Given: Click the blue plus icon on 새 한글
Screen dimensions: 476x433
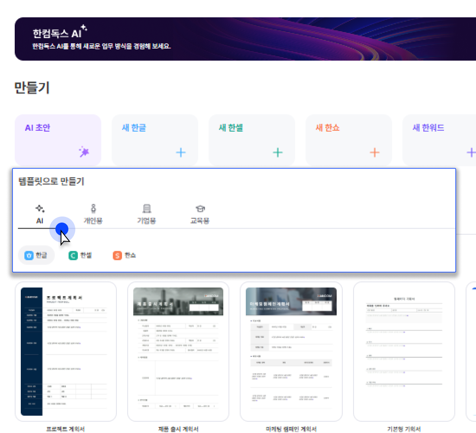Looking at the screenshot, I should 180,152.
